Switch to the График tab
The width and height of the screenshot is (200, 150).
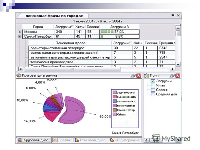point(62,140)
